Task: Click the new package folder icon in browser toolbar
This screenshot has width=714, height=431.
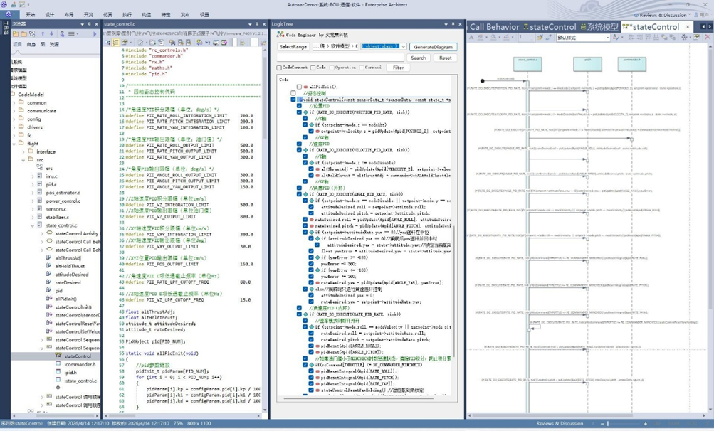Action: pos(15,33)
